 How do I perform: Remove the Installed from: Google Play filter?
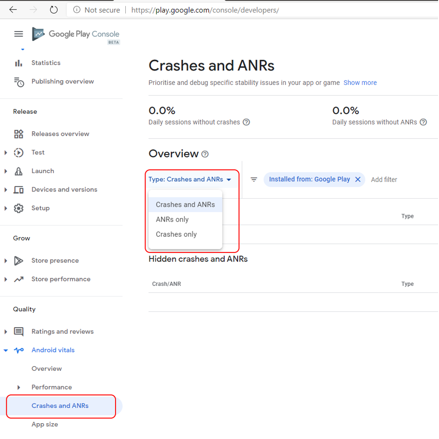358,179
